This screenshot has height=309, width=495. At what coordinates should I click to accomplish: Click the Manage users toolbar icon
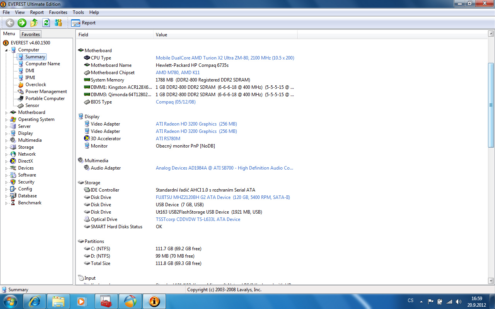pyautogui.click(x=58, y=23)
